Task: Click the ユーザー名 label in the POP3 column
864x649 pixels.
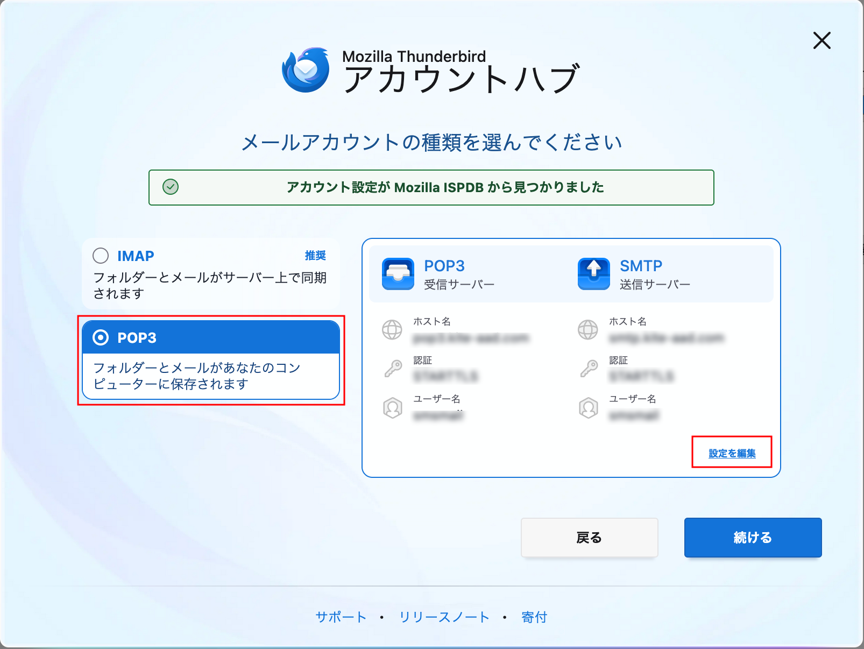Action: coord(437,399)
